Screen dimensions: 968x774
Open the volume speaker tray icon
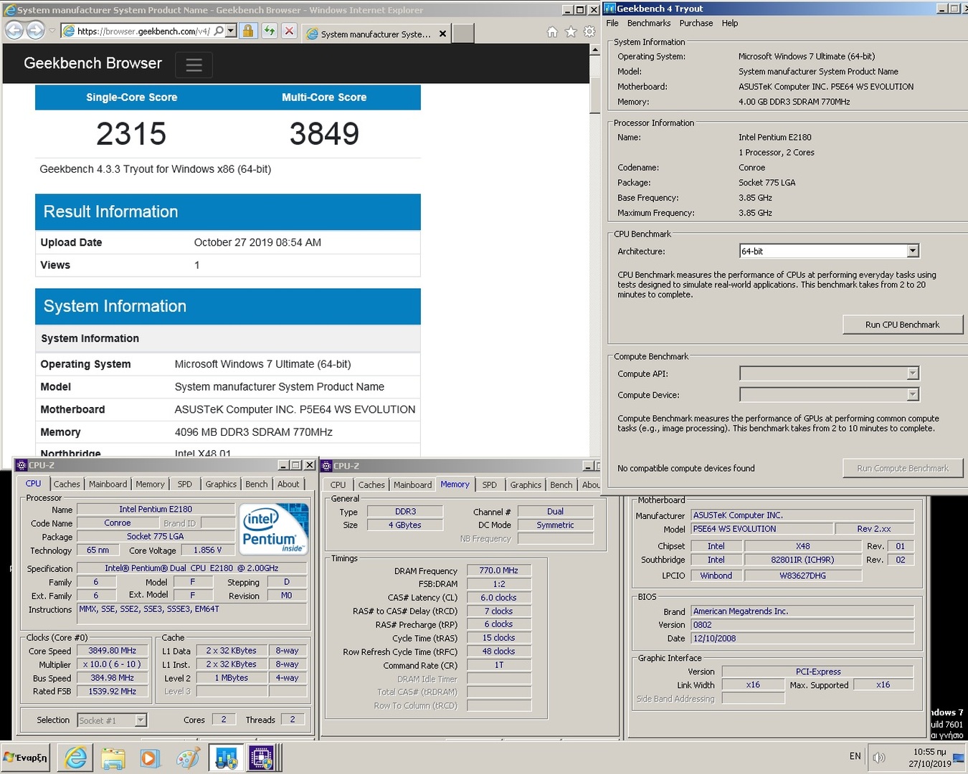(x=880, y=758)
